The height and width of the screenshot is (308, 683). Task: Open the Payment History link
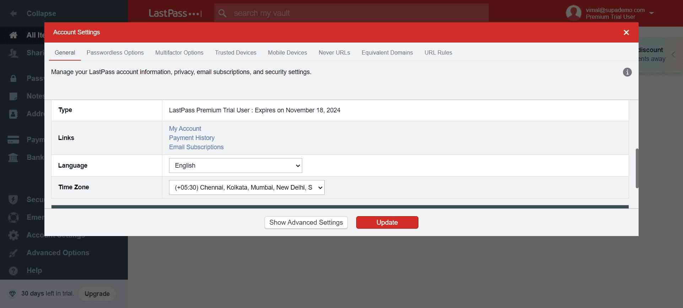[x=192, y=138]
